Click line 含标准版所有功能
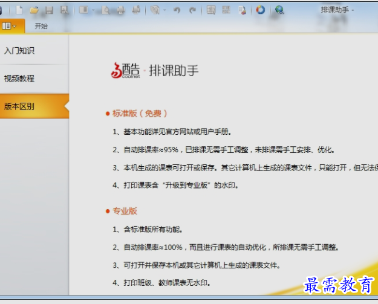The width and height of the screenshot is (378, 304). pos(148,229)
